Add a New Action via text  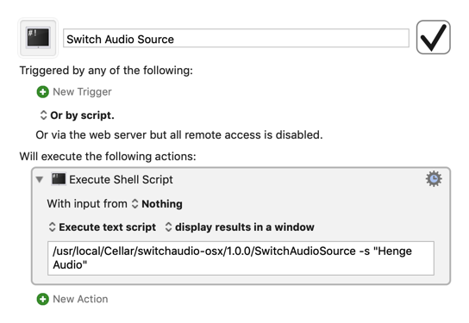80,299
